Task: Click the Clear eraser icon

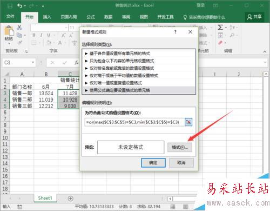Action: [220, 43]
